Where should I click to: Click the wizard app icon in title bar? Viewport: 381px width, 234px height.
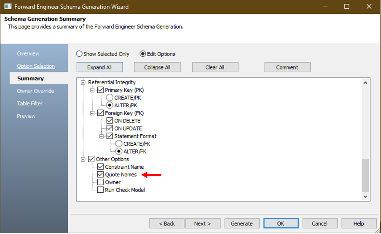pos(8,7)
